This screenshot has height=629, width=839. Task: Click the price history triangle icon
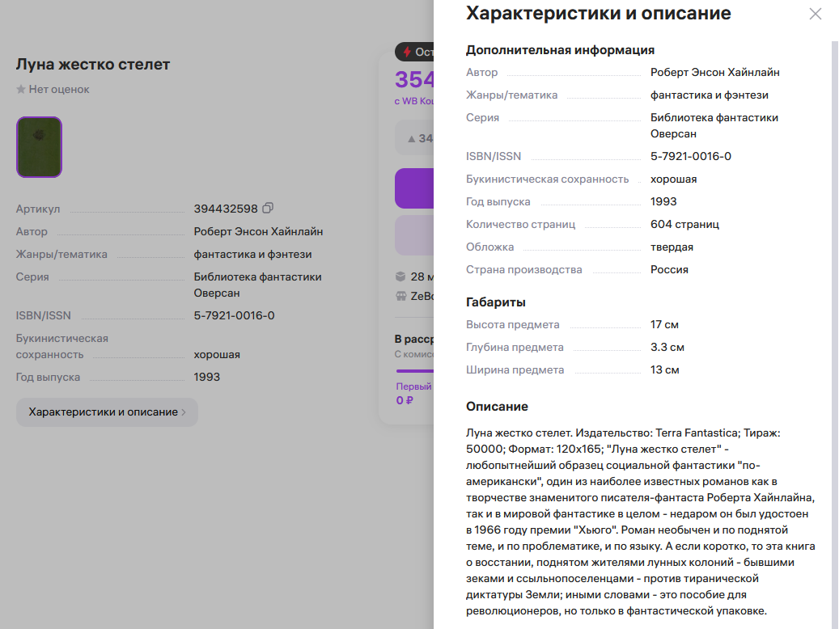[412, 139]
